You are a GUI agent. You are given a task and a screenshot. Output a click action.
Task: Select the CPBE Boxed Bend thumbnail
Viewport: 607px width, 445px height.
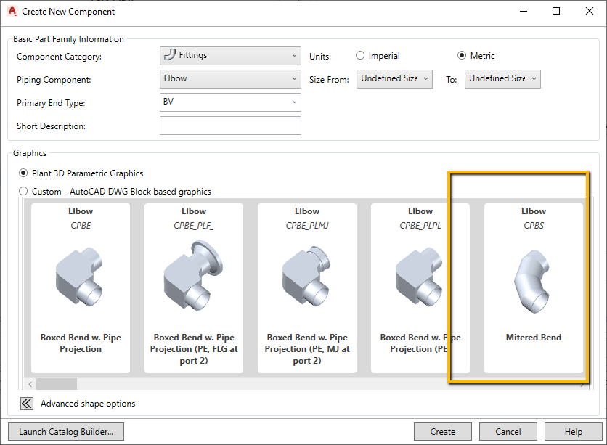pos(80,283)
